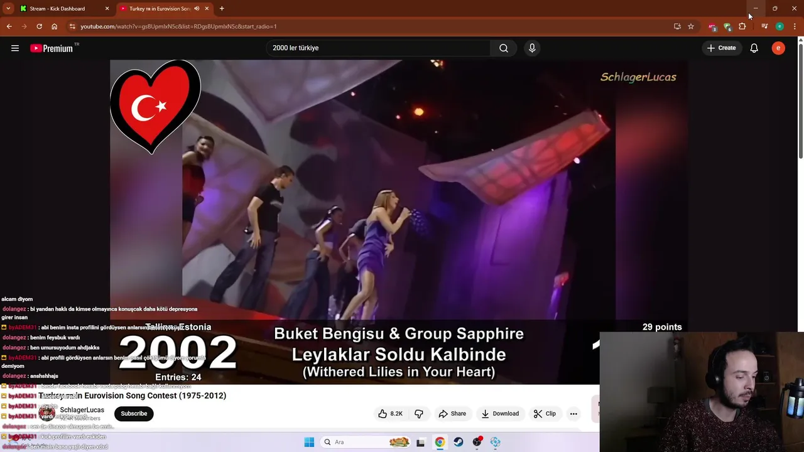The image size is (804, 452).
Task: Close the Kick Dashboard tab
Action: (x=107, y=9)
